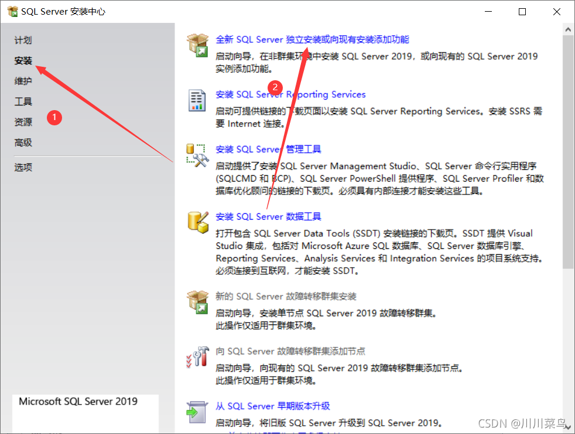Minimize the installation center window
Screen dimensions: 575x434
pyautogui.click(x=488, y=12)
